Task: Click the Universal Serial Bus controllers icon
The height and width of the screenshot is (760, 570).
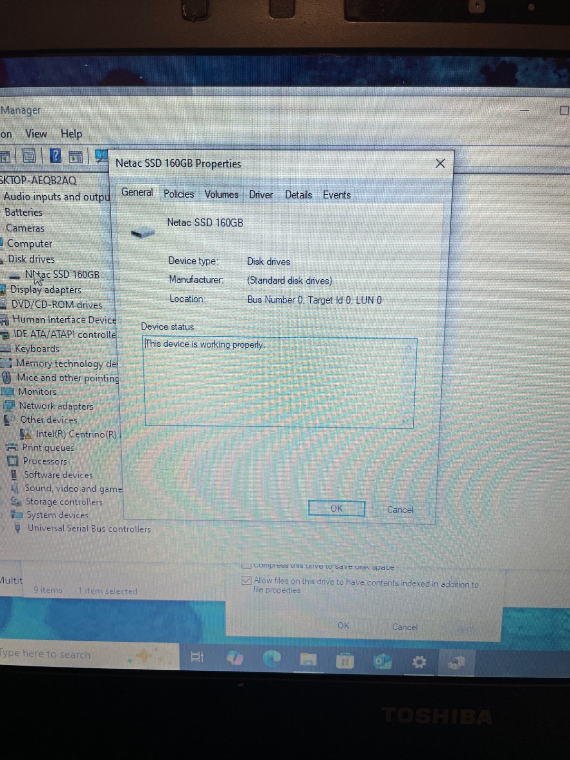Action: tap(18, 528)
